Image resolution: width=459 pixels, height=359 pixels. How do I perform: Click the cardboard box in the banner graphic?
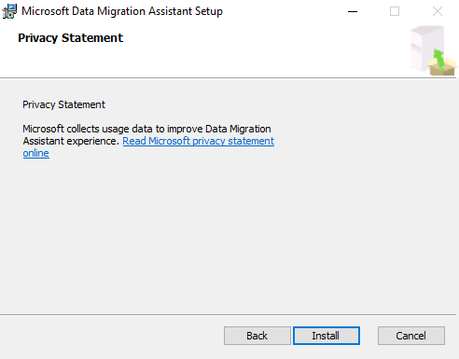(x=442, y=67)
